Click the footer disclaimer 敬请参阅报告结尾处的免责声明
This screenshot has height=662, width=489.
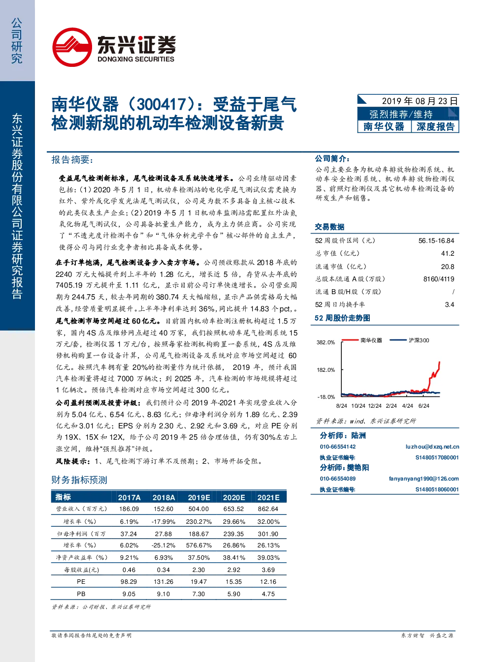(x=91, y=635)
